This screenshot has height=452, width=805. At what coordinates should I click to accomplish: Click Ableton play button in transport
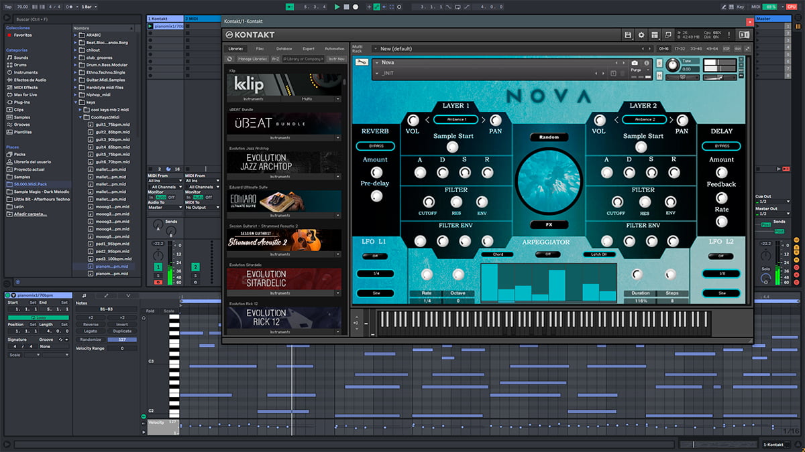tap(337, 7)
